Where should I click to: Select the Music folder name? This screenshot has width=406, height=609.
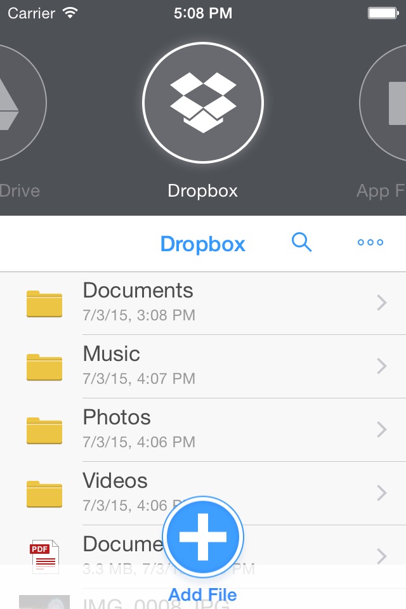pos(112,353)
